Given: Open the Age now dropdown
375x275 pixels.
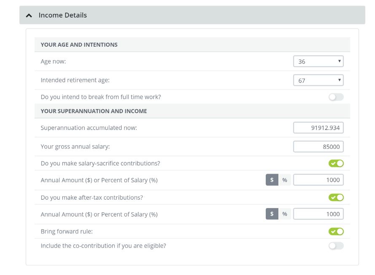Looking at the screenshot, I should pyautogui.click(x=318, y=61).
